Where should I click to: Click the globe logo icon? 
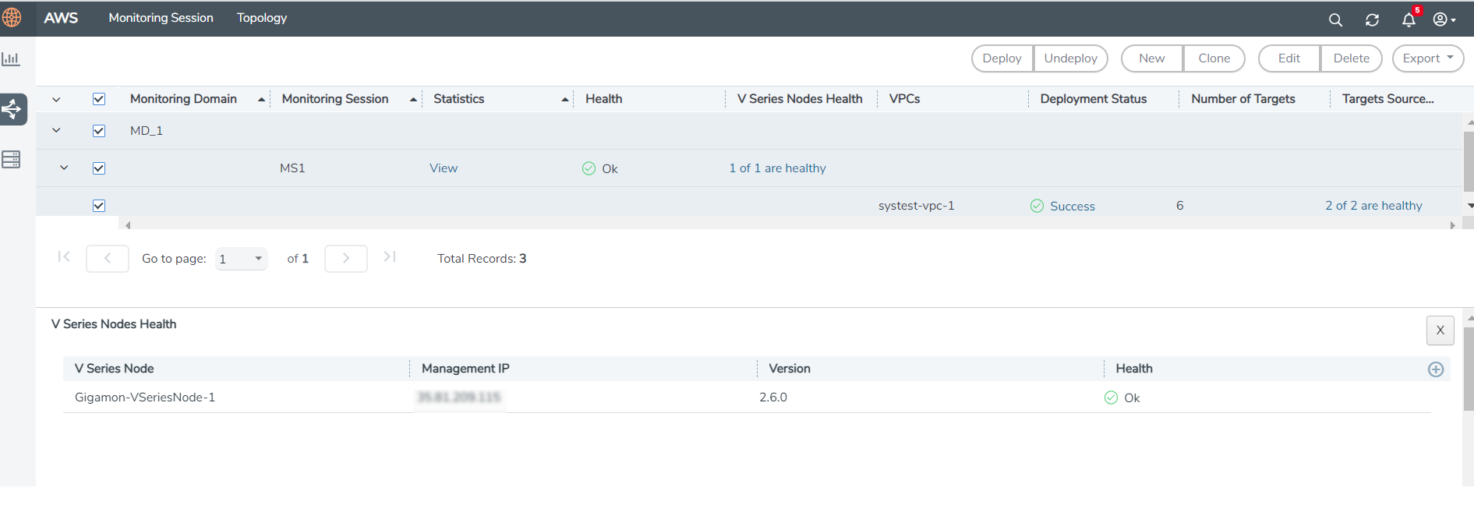(12, 18)
